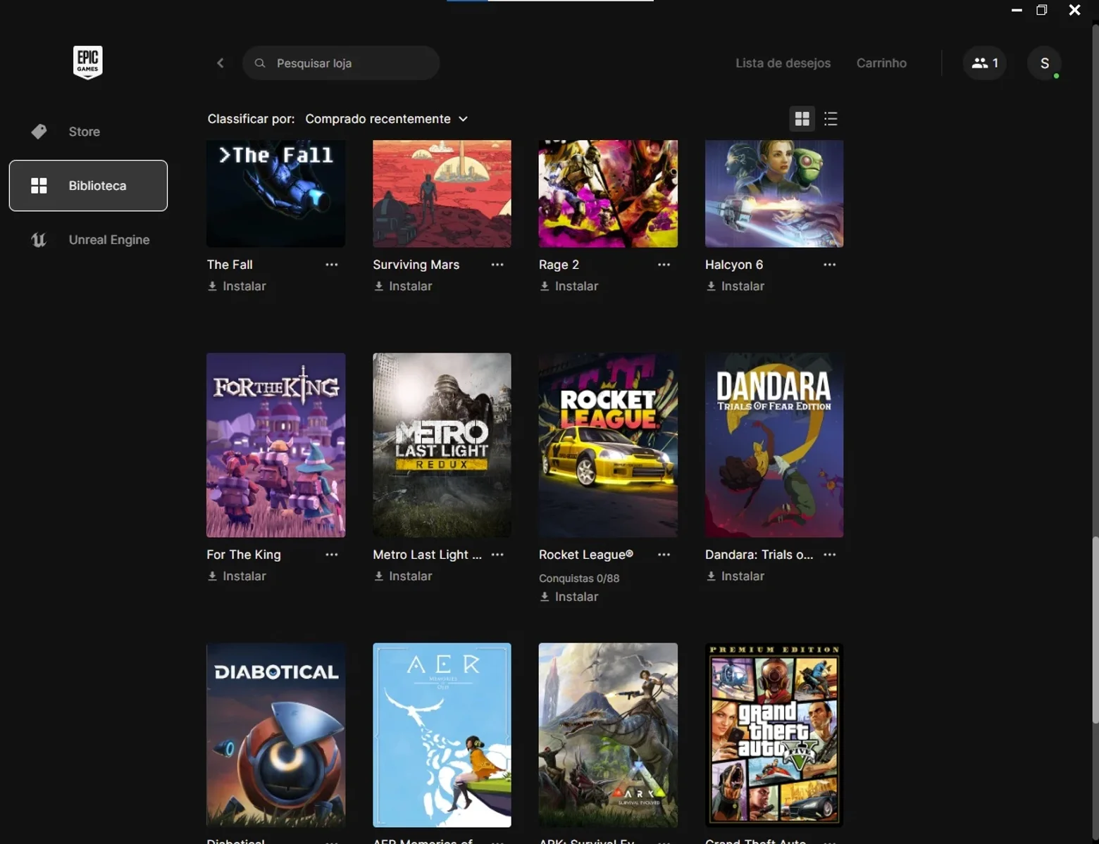Click Instalar for Rage 2
This screenshot has width=1099, height=844.
click(x=576, y=286)
